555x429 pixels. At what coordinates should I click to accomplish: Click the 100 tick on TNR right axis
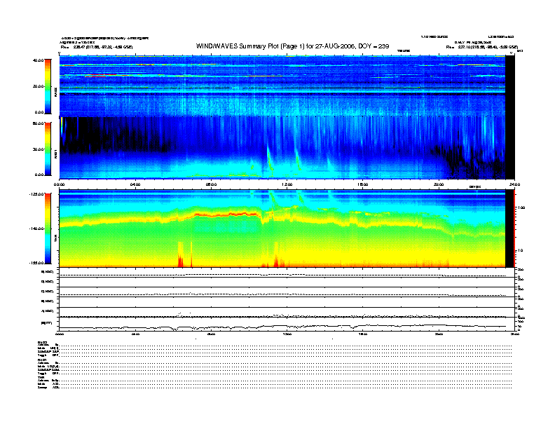pos(521,207)
